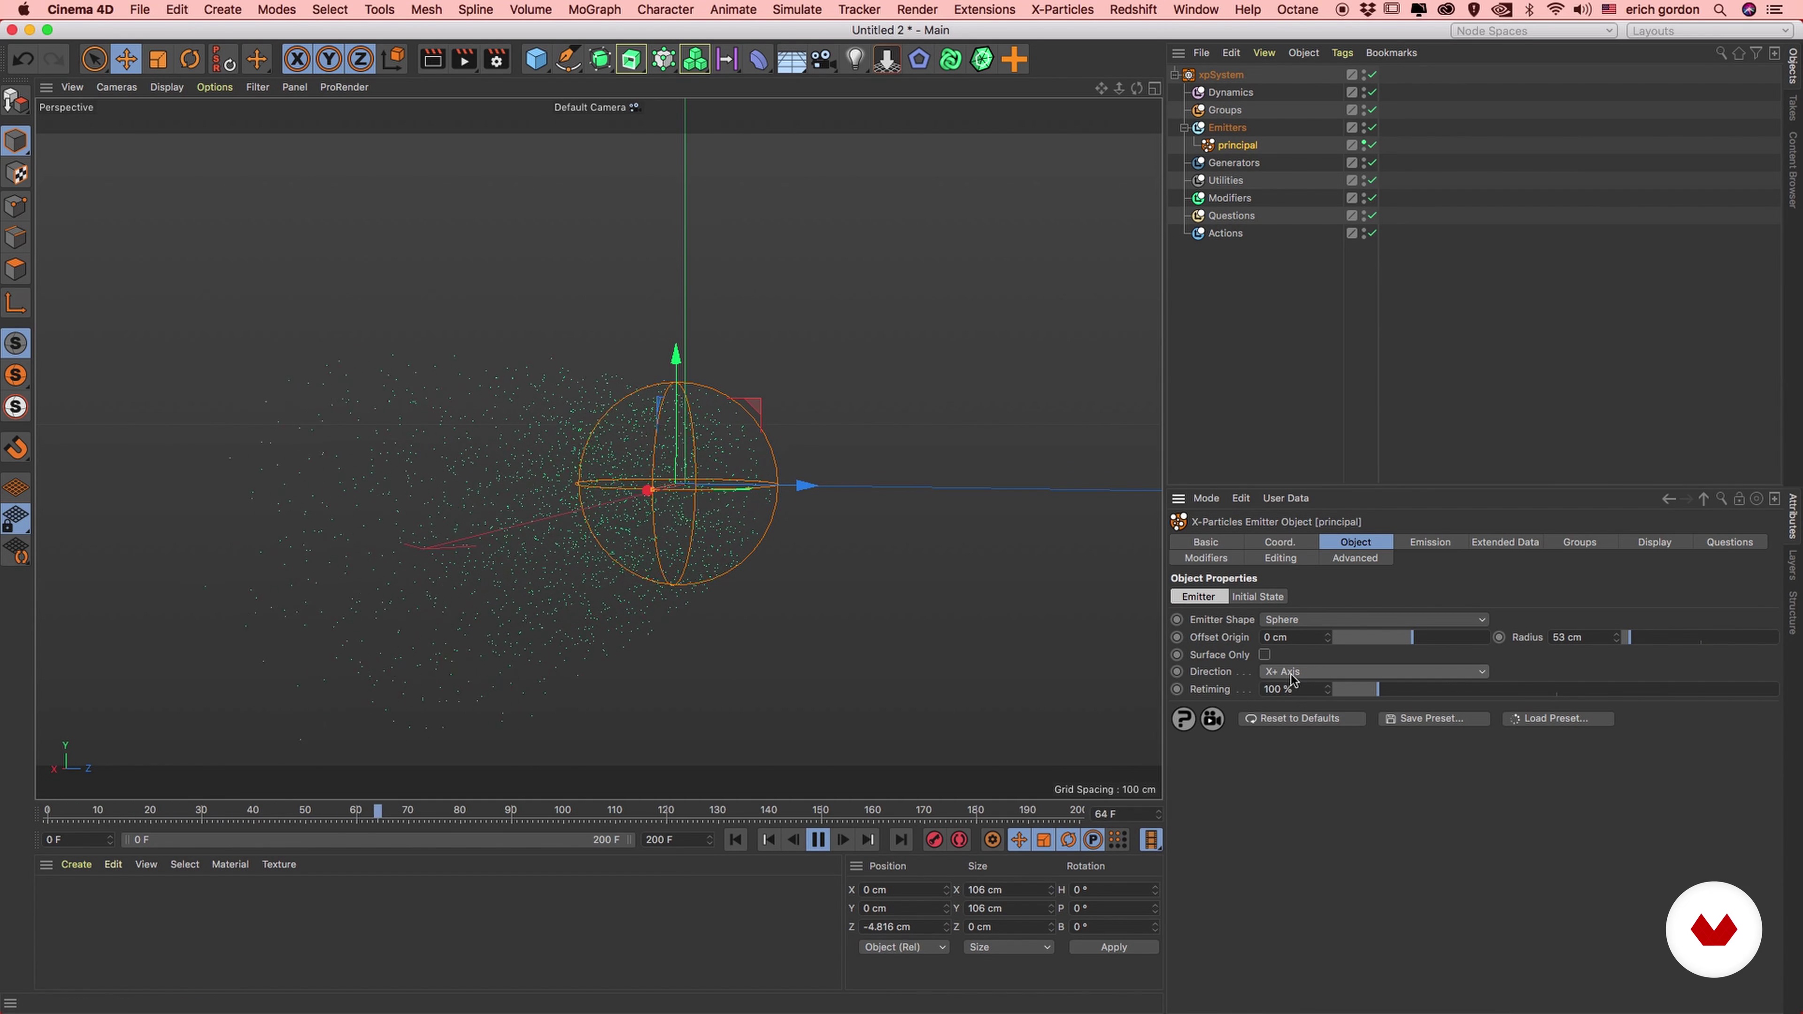Switch to Display tab in attributes

(1654, 542)
